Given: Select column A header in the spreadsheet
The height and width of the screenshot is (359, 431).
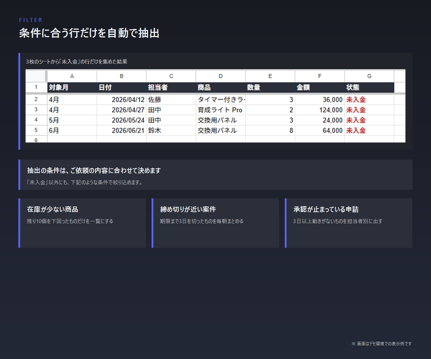Looking at the screenshot, I should click(x=72, y=76).
